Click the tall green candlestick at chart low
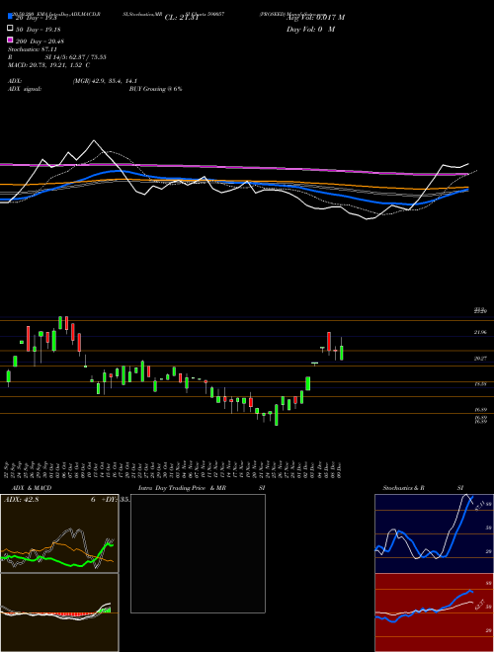 click(x=276, y=415)
